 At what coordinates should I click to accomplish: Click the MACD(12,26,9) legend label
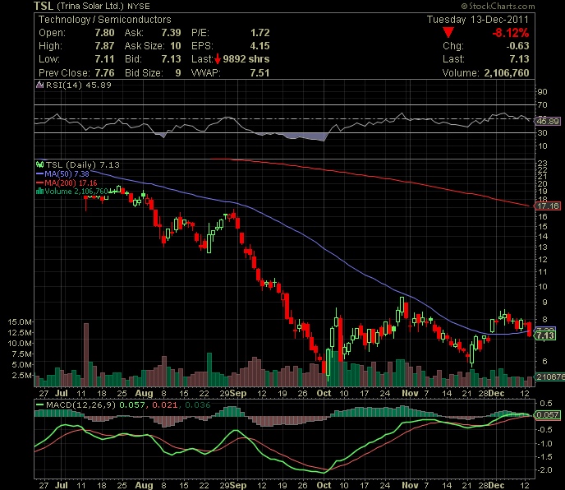[x=80, y=404]
